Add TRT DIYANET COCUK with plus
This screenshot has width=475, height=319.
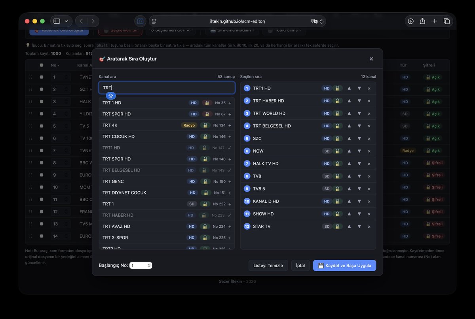click(x=230, y=193)
